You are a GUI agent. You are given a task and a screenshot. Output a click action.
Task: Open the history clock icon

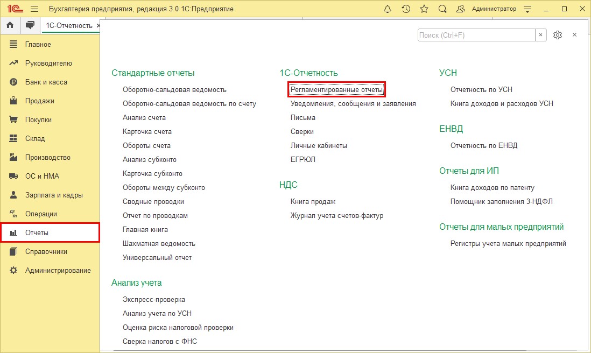click(x=406, y=9)
